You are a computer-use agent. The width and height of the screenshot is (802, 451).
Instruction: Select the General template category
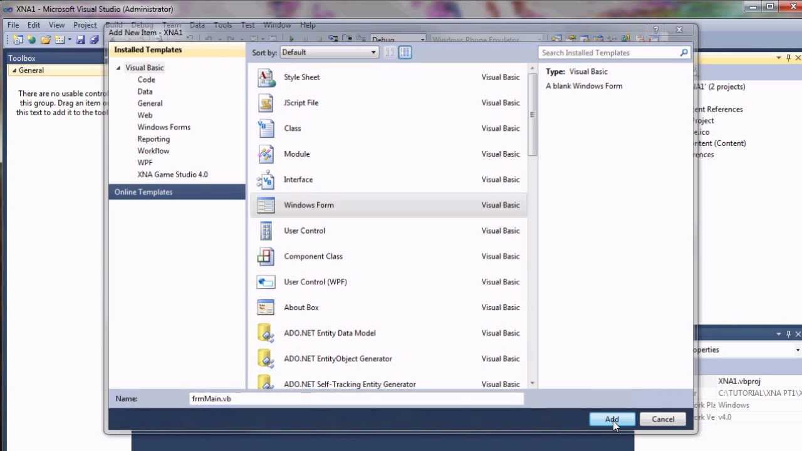(x=150, y=103)
